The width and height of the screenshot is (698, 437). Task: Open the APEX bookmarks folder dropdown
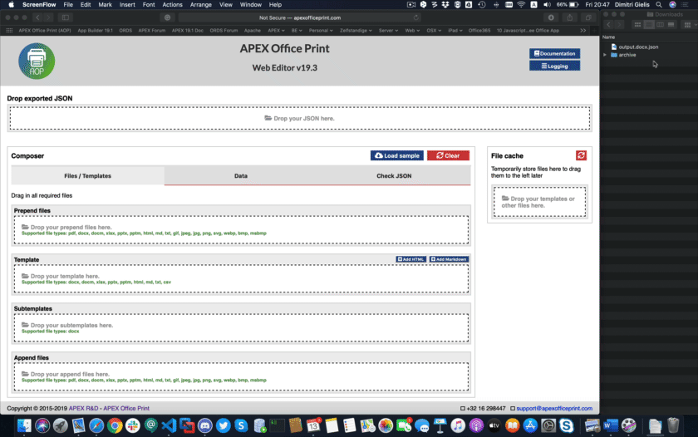(x=276, y=30)
